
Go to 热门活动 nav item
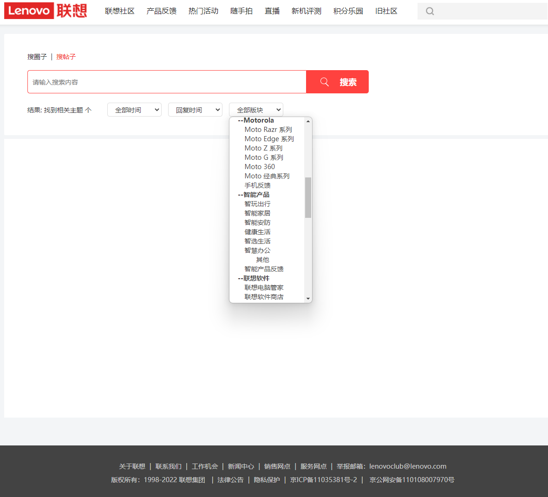(x=203, y=11)
